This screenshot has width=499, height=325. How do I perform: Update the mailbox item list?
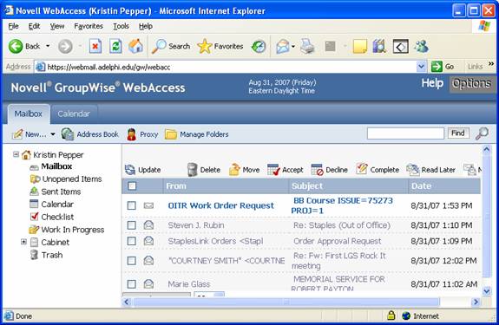click(x=142, y=170)
